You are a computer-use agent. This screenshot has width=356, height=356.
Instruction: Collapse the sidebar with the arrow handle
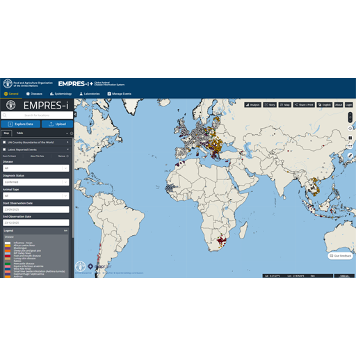(75, 115)
